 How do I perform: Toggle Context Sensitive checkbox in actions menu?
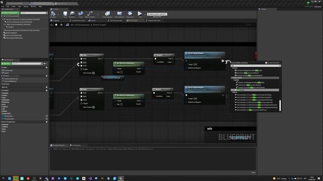click(x=266, y=63)
